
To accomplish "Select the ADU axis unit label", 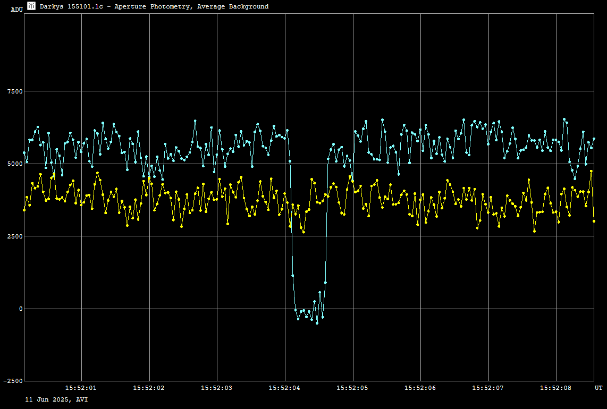I will (x=16, y=10).
